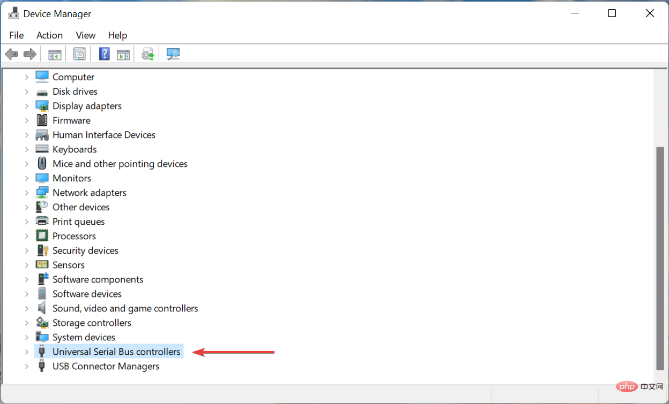The width and height of the screenshot is (669, 404).
Task: Expand Universal Serial Bus controllers node
Action: (x=26, y=352)
